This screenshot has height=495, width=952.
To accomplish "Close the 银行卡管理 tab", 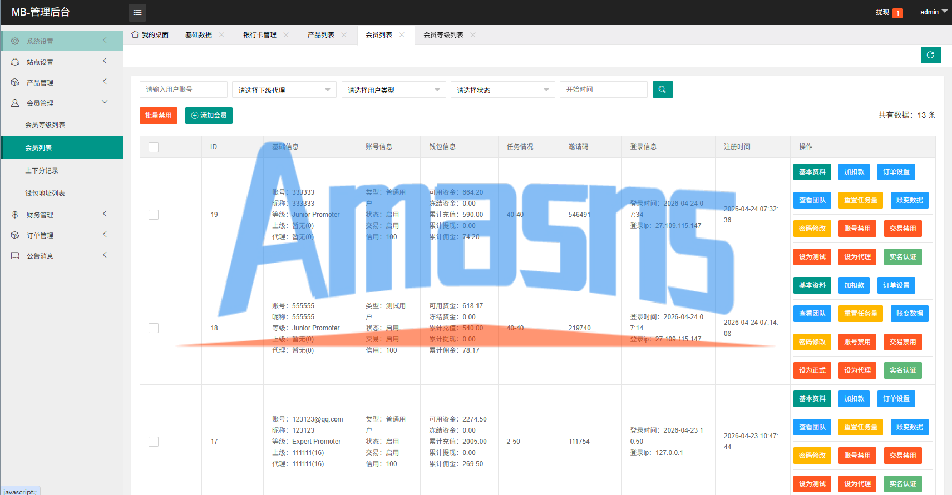I will pos(286,34).
